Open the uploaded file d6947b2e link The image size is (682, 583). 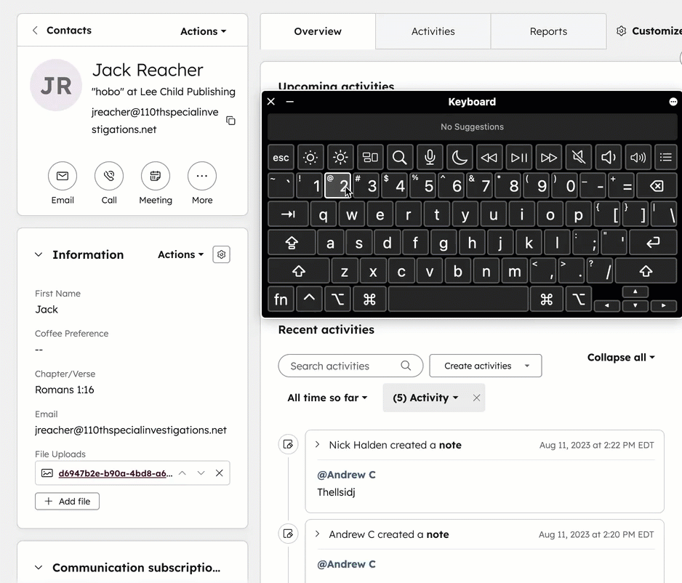pyautogui.click(x=116, y=473)
